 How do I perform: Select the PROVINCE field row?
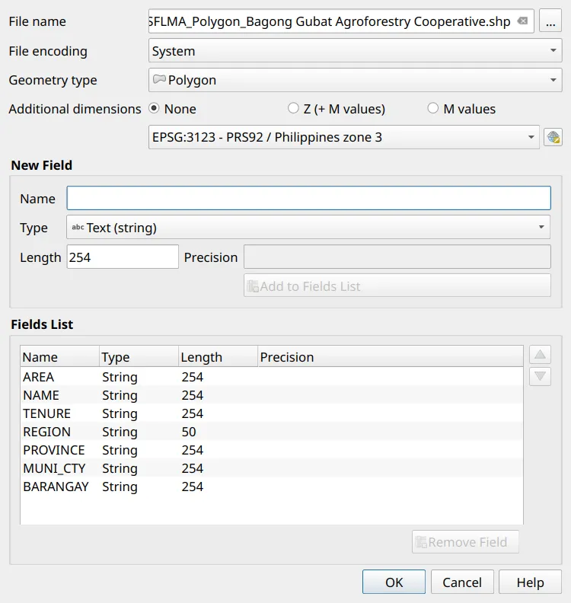(x=272, y=450)
